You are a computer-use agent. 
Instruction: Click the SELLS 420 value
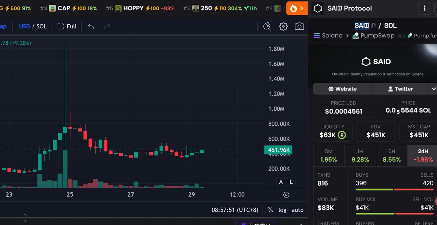tap(428, 183)
